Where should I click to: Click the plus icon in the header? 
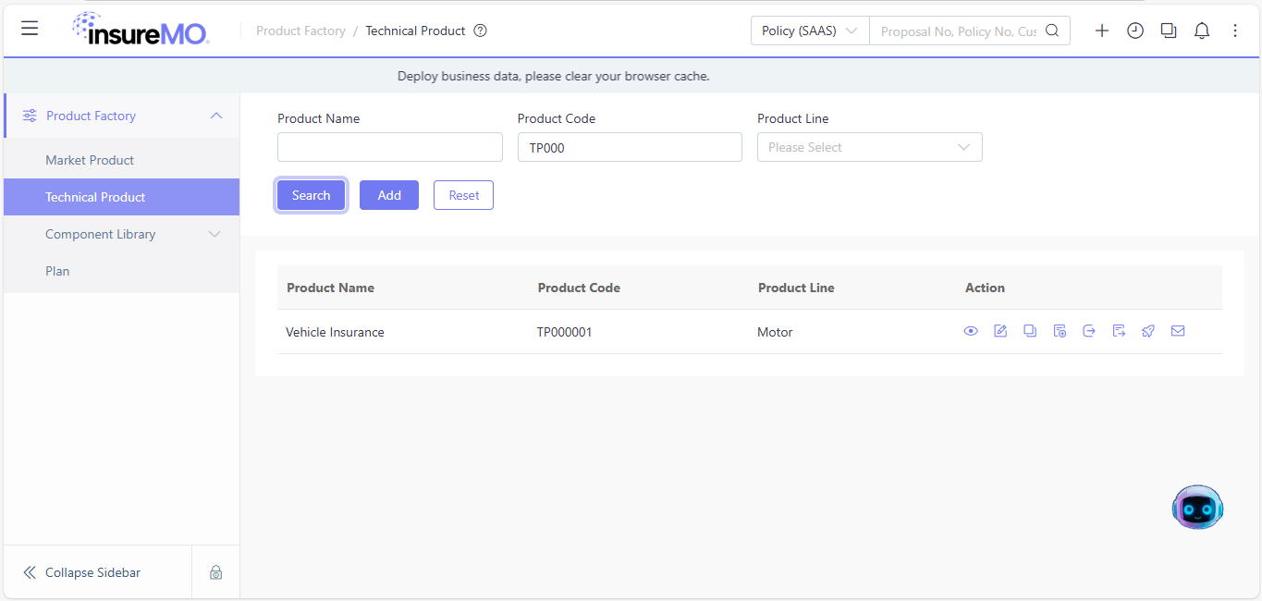pyautogui.click(x=1102, y=31)
